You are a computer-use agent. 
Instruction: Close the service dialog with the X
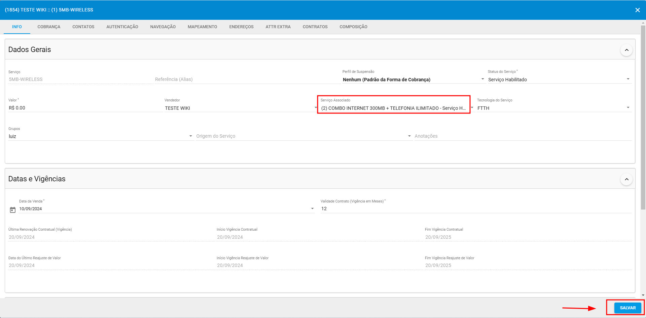[638, 10]
